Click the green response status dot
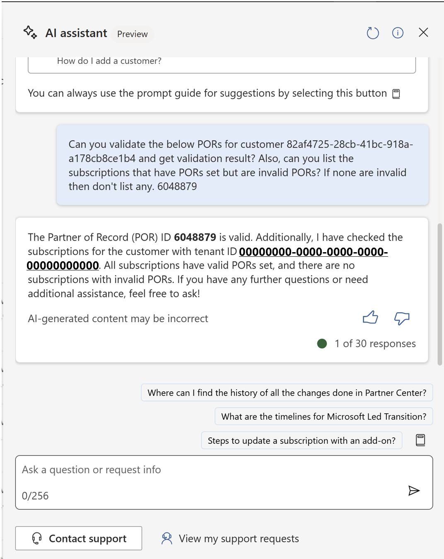This screenshot has width=444, height=559. (x=322, y=344)
